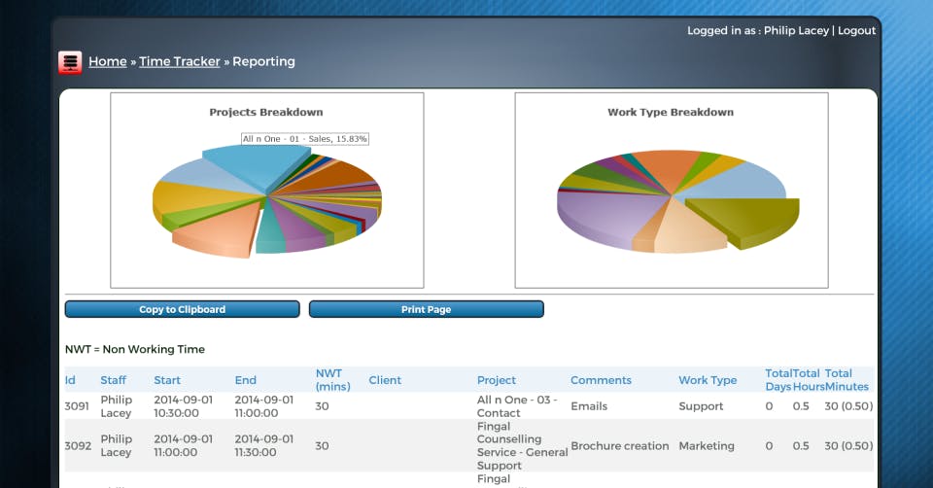Click the Comments column header
933x488 pixels.
[601, 380]
